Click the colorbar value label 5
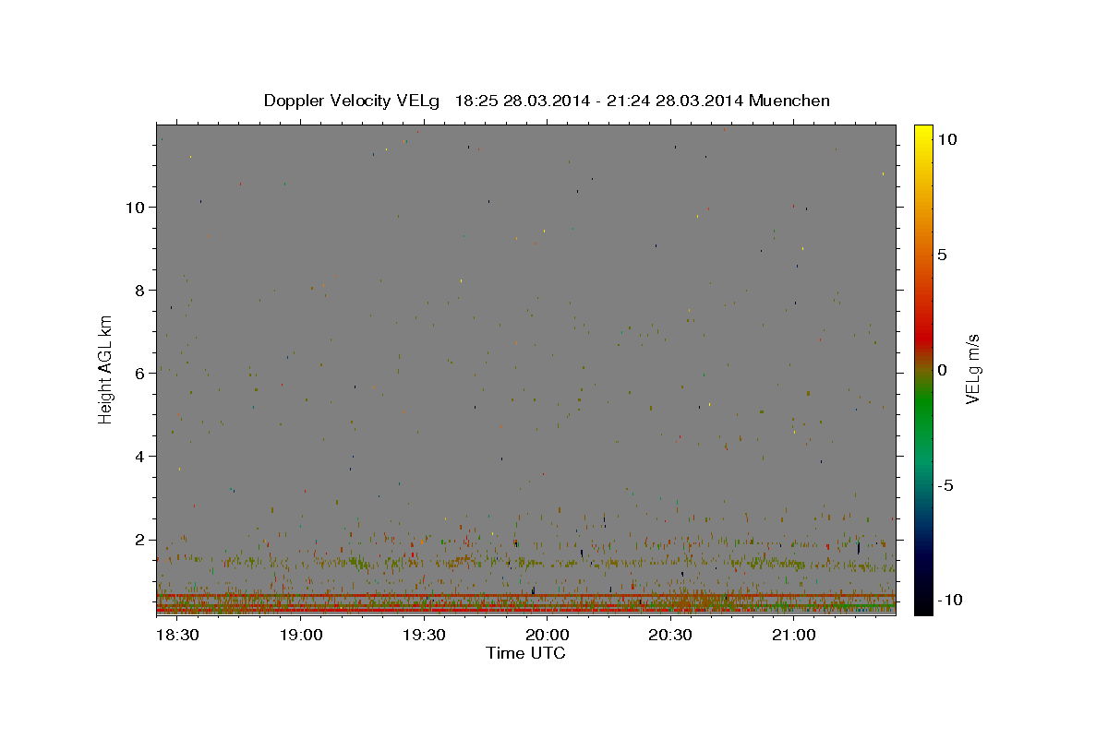The height and width of the screenshot is (738, 1108). (x=942, y=255)
